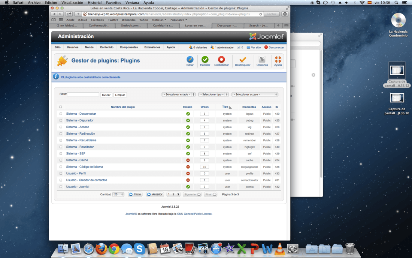Click the Spotlight search icon in menu bar

coord(396,3)
